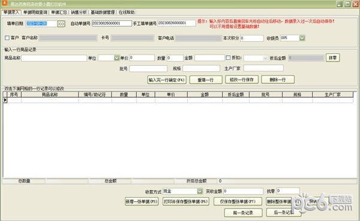Tick the 折扣 checkbox
Viewport: 360px width, 221px height.
coord(228,57)
